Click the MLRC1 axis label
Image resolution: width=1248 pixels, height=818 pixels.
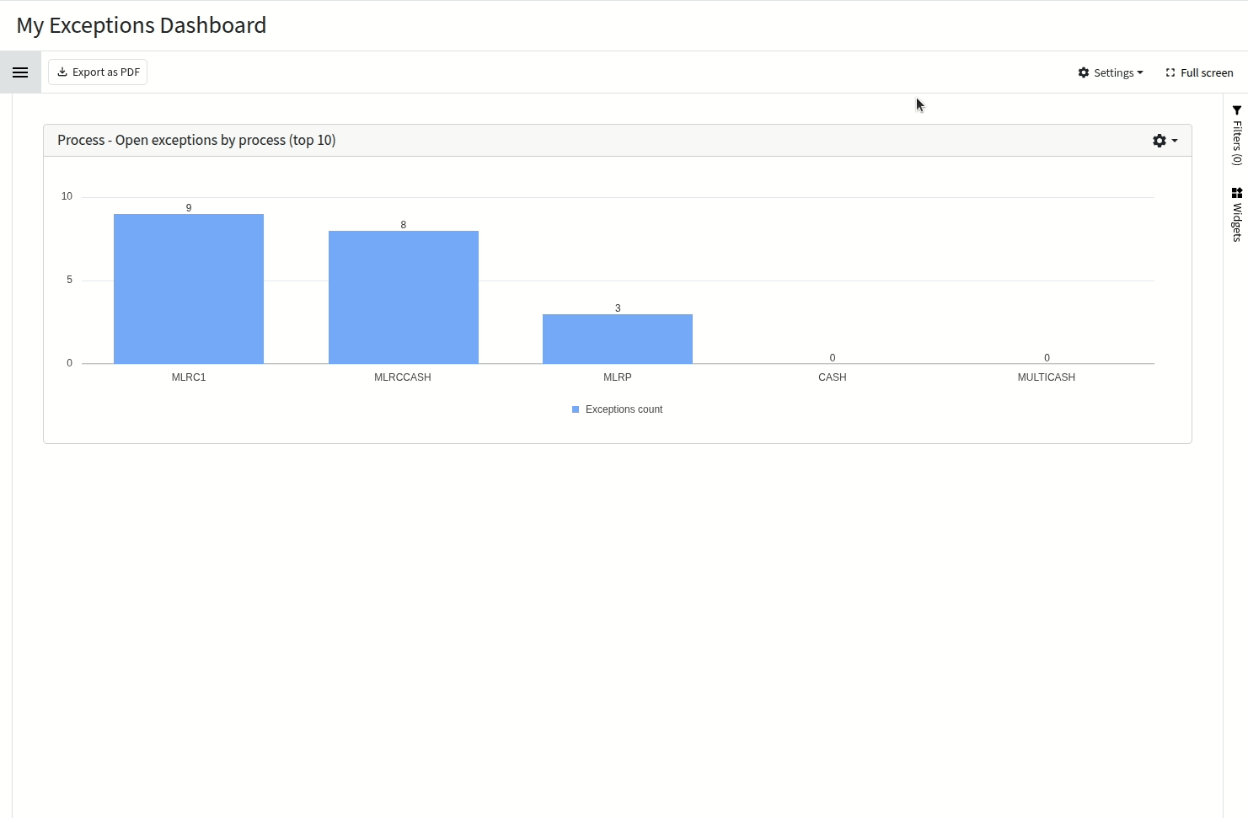189,377
